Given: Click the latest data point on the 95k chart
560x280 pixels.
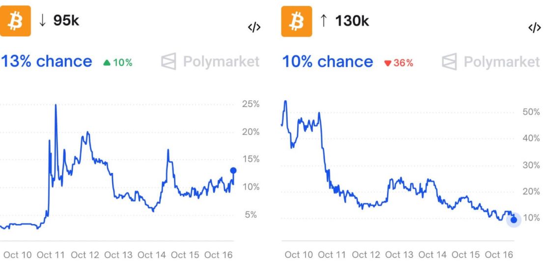Looking at the screenshot, I should point(233,170).
